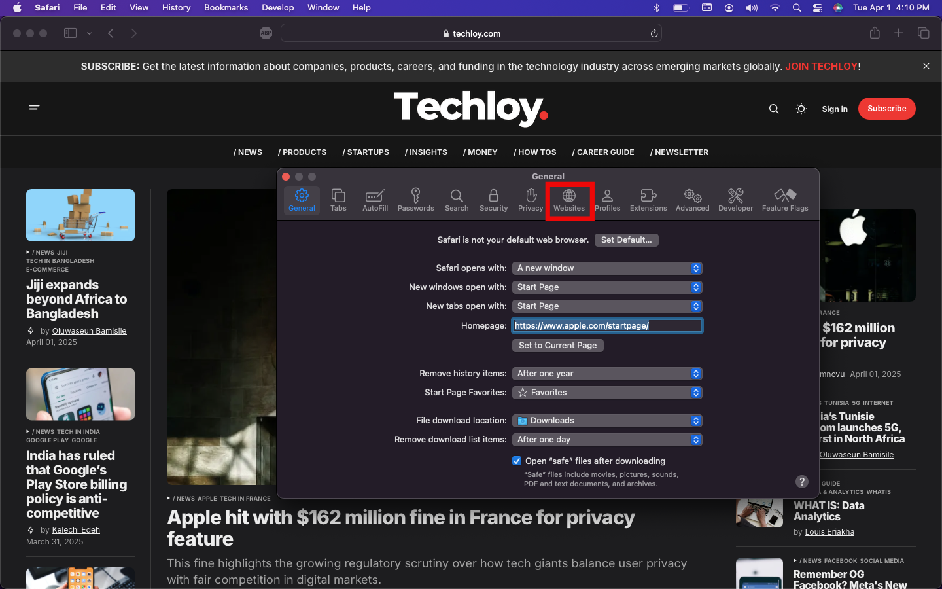Open the Tabs preferences pane
Viewport: 942px width, 589px height.
point(338,200)
